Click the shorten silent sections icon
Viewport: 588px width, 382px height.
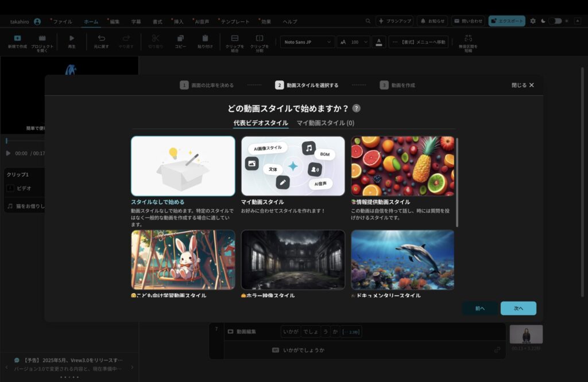click(x=469, y=38)
